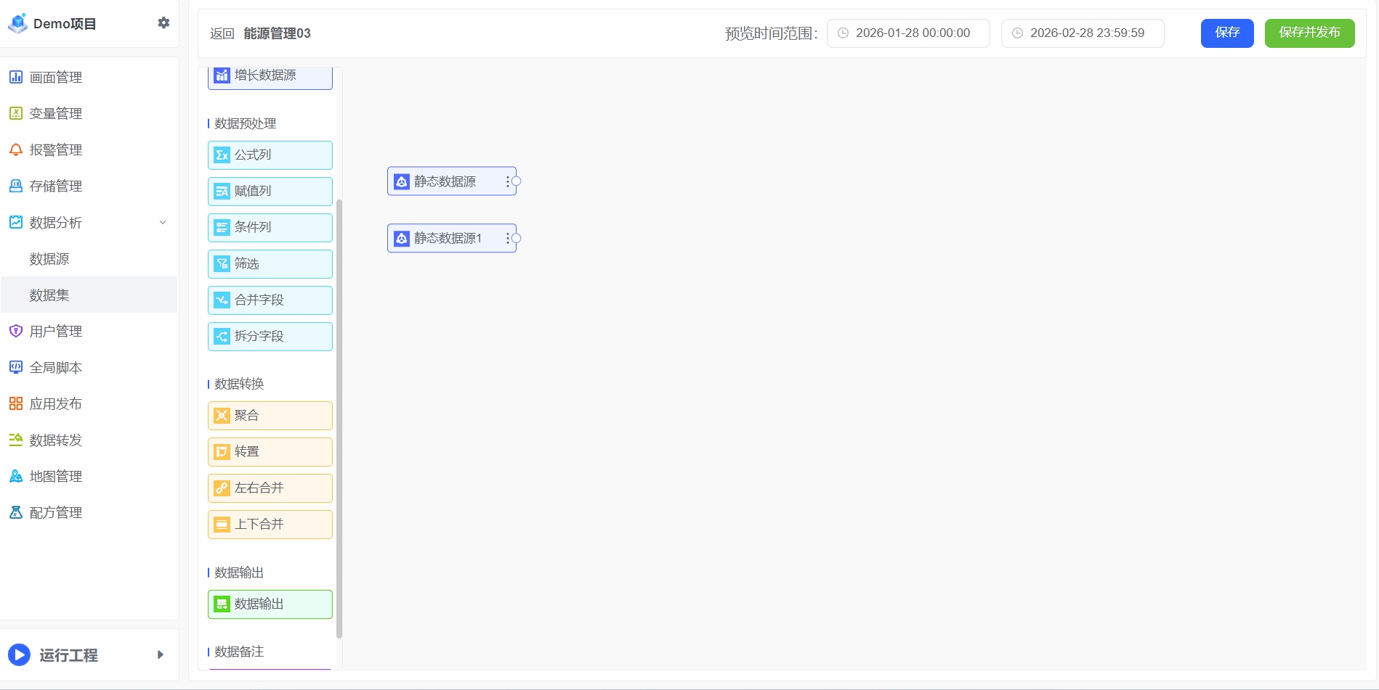The image size is (1379, 690).
Task: Click the settings gear next to Demo项目
Action: click(163, 23)
